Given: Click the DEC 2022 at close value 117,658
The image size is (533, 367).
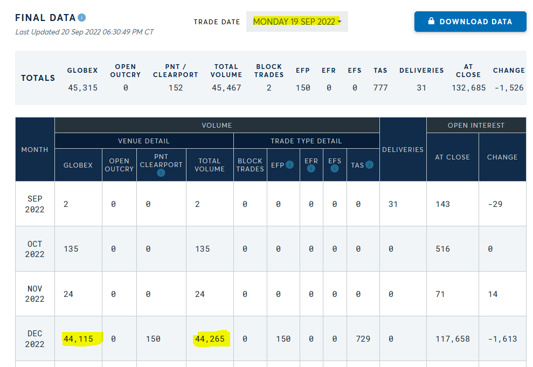Looking at the screenshot, I should pyautogui.click(x=453, y=339).
